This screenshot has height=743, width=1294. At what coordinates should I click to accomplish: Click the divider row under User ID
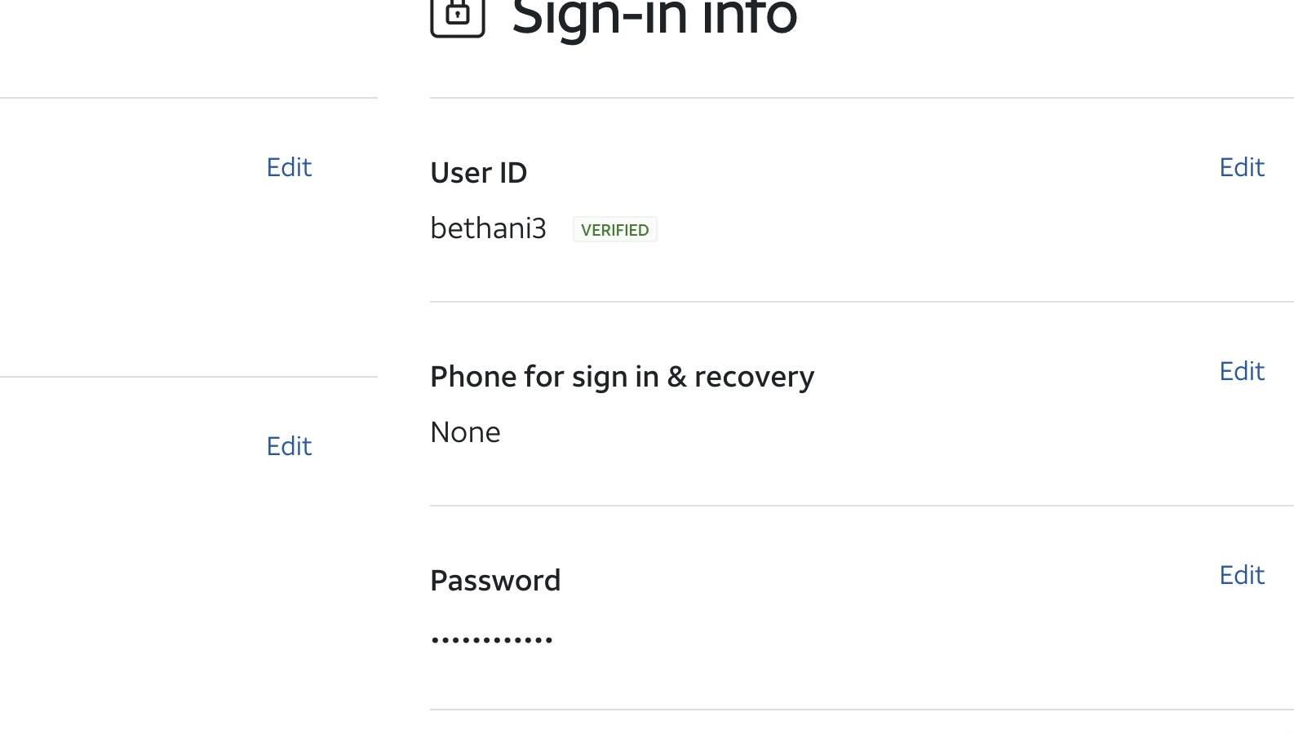[x=862, y=300]
